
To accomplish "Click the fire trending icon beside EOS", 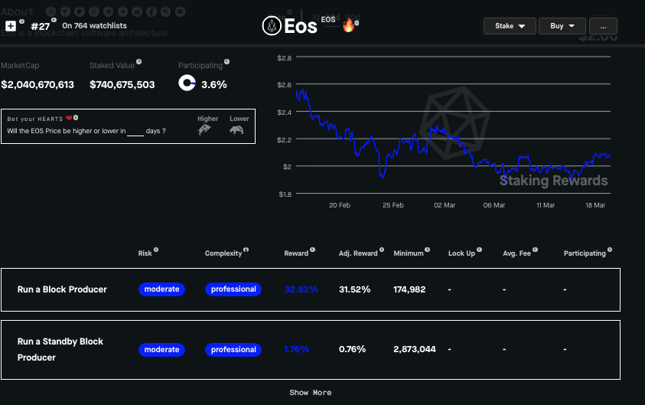I will 348,26.
